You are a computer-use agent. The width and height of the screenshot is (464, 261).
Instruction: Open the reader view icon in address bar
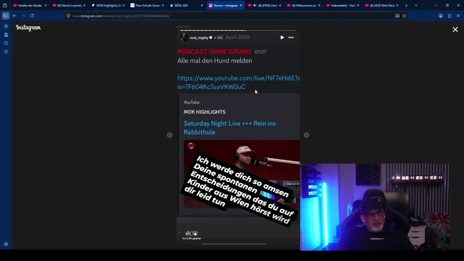tap(397, 16)
